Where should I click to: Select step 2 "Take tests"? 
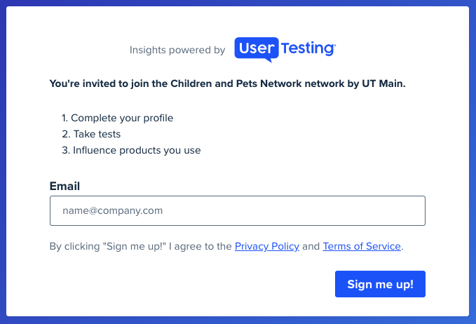click(91, 134)
